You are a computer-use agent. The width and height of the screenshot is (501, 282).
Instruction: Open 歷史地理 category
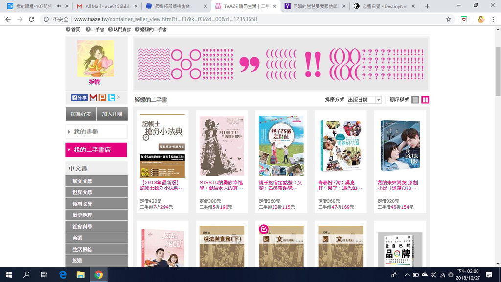pyautogui.click(x=96, y=215)
